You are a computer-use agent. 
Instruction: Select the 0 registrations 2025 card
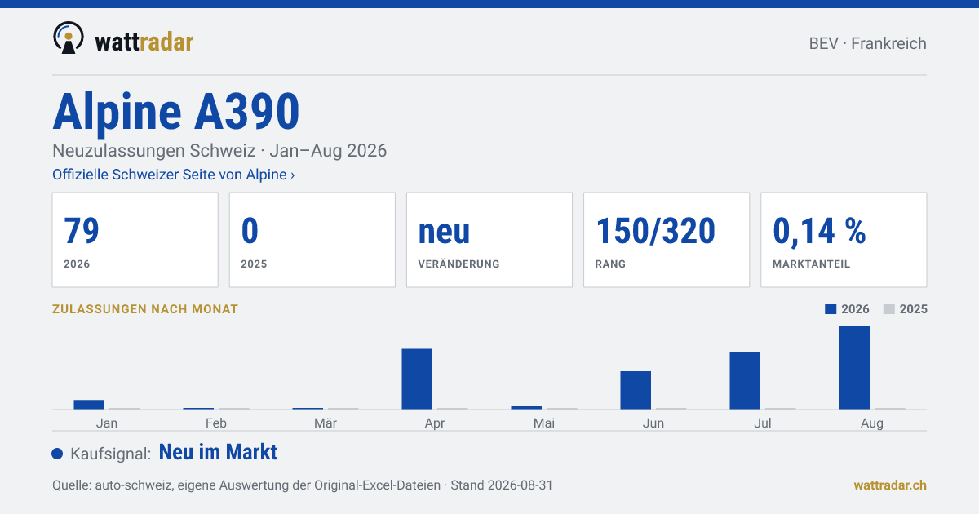(312, 240)
